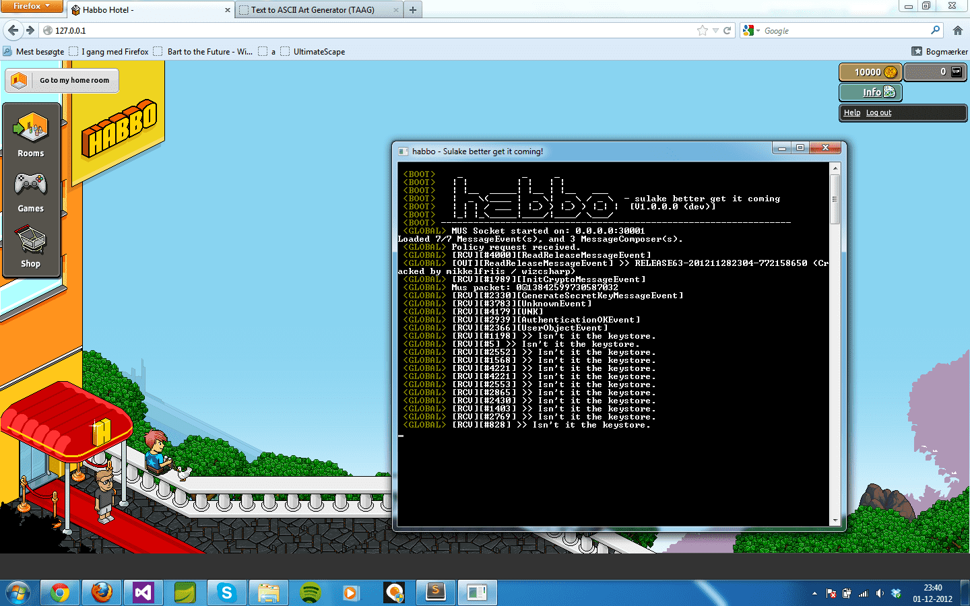The width and height of the screenshot is (970, 606).
Task: Click the standing avatar with glasses
Action: (x=104, y=496)
